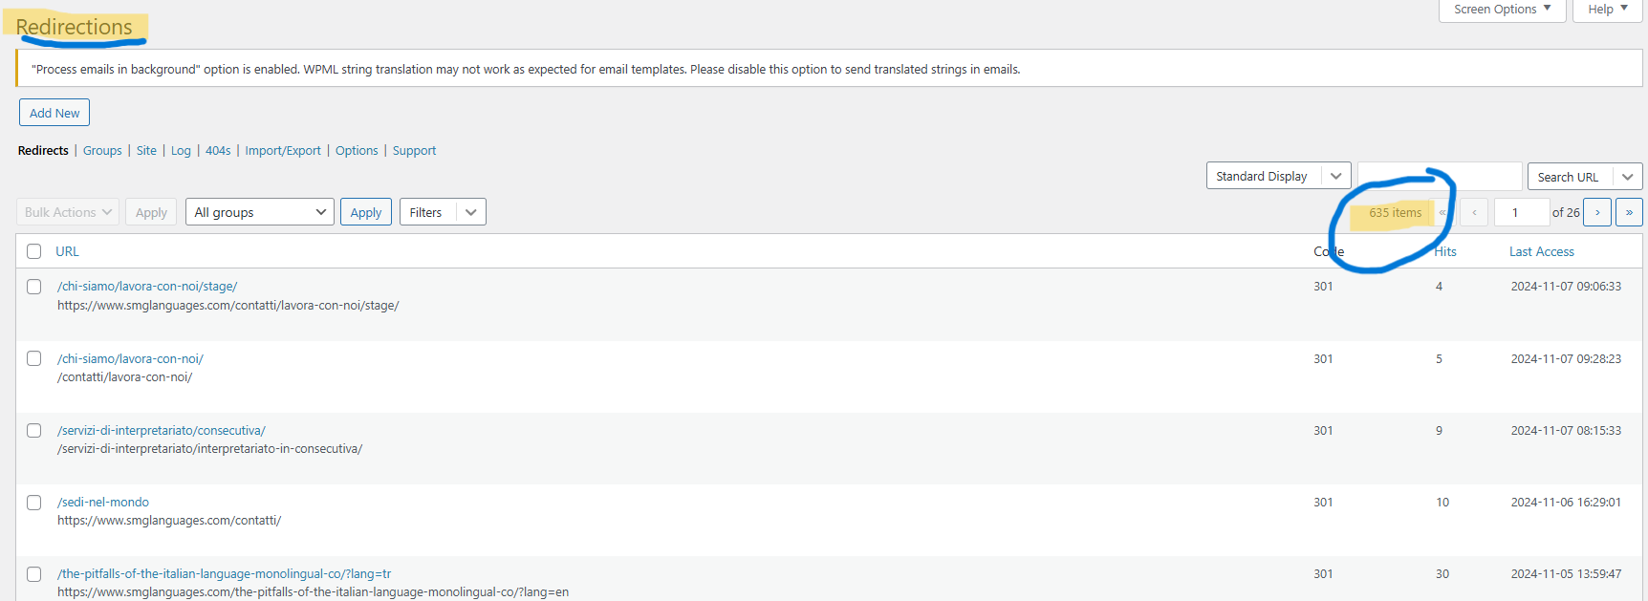Go to next page arrow
This screenshot has width=1648, height=601.
[x=1597, y=212]
